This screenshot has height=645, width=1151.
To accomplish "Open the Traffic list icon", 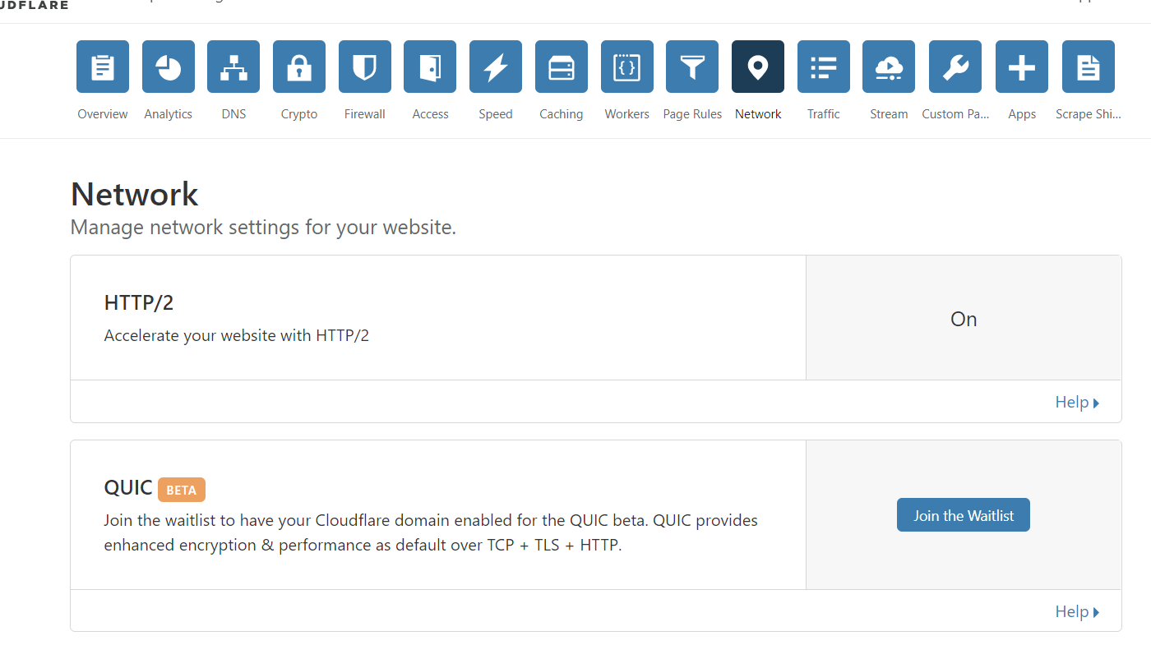I will tap(824, 67).
